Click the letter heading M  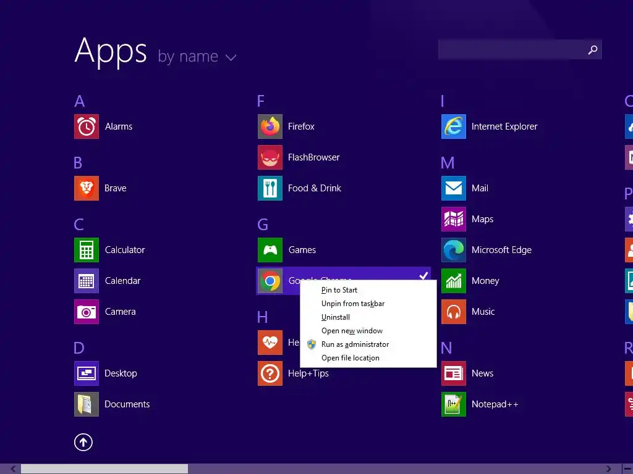448,163
